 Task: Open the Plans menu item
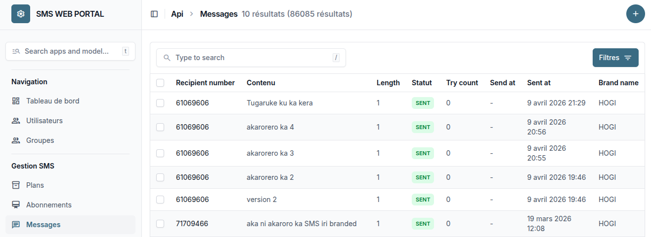(x=70, y=185)
